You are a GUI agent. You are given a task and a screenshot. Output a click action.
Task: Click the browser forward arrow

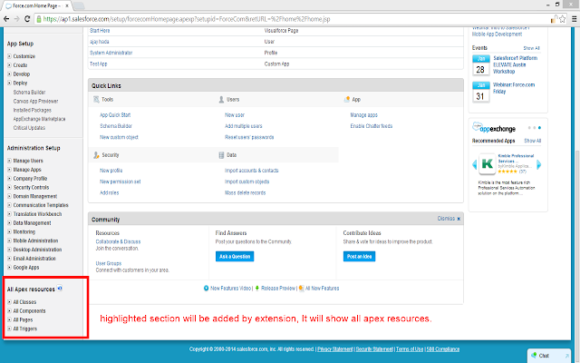pos(16,19)
